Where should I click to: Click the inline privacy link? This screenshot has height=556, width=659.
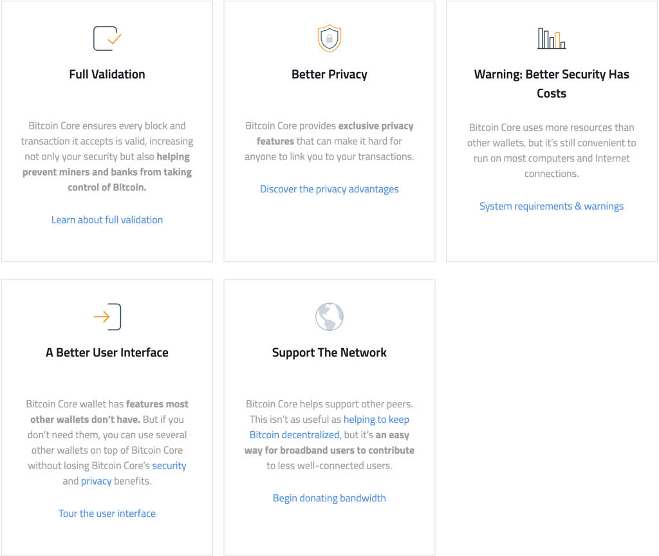tap(97, 481)
